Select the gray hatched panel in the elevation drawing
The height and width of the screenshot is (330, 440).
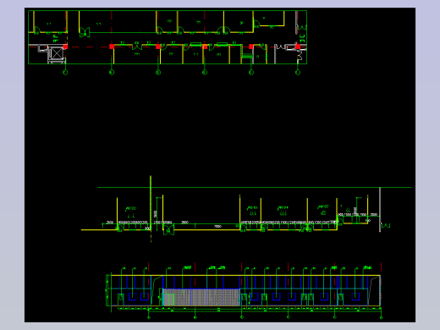201,297
